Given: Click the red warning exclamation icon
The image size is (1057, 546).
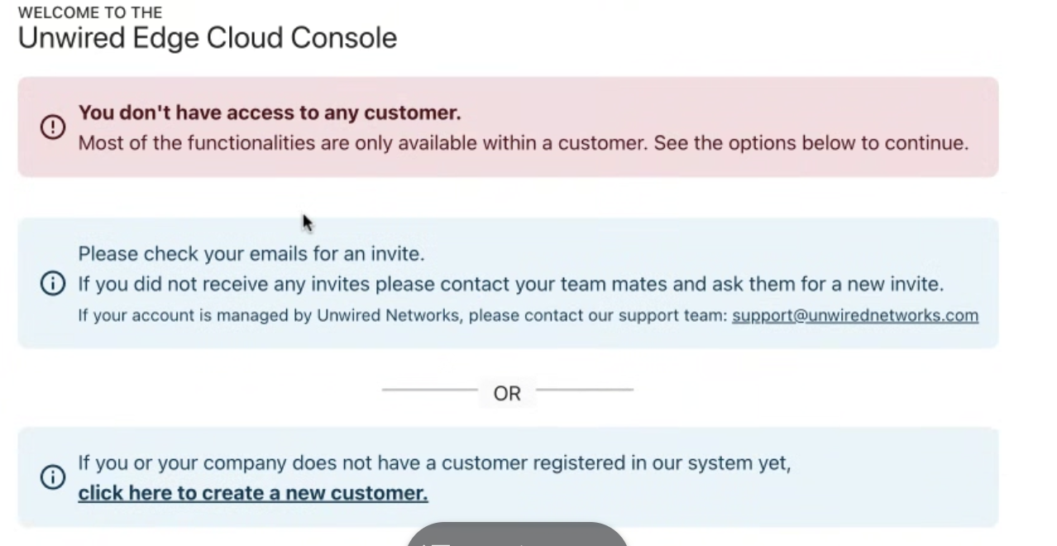Looking at the screenshot, I should (52, 127).
